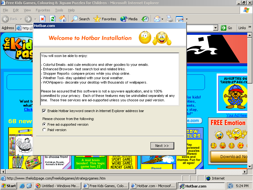The image size is (253, 190).
Task: Click inside the Hotbar features text box
Action: (x=110, y=79)
